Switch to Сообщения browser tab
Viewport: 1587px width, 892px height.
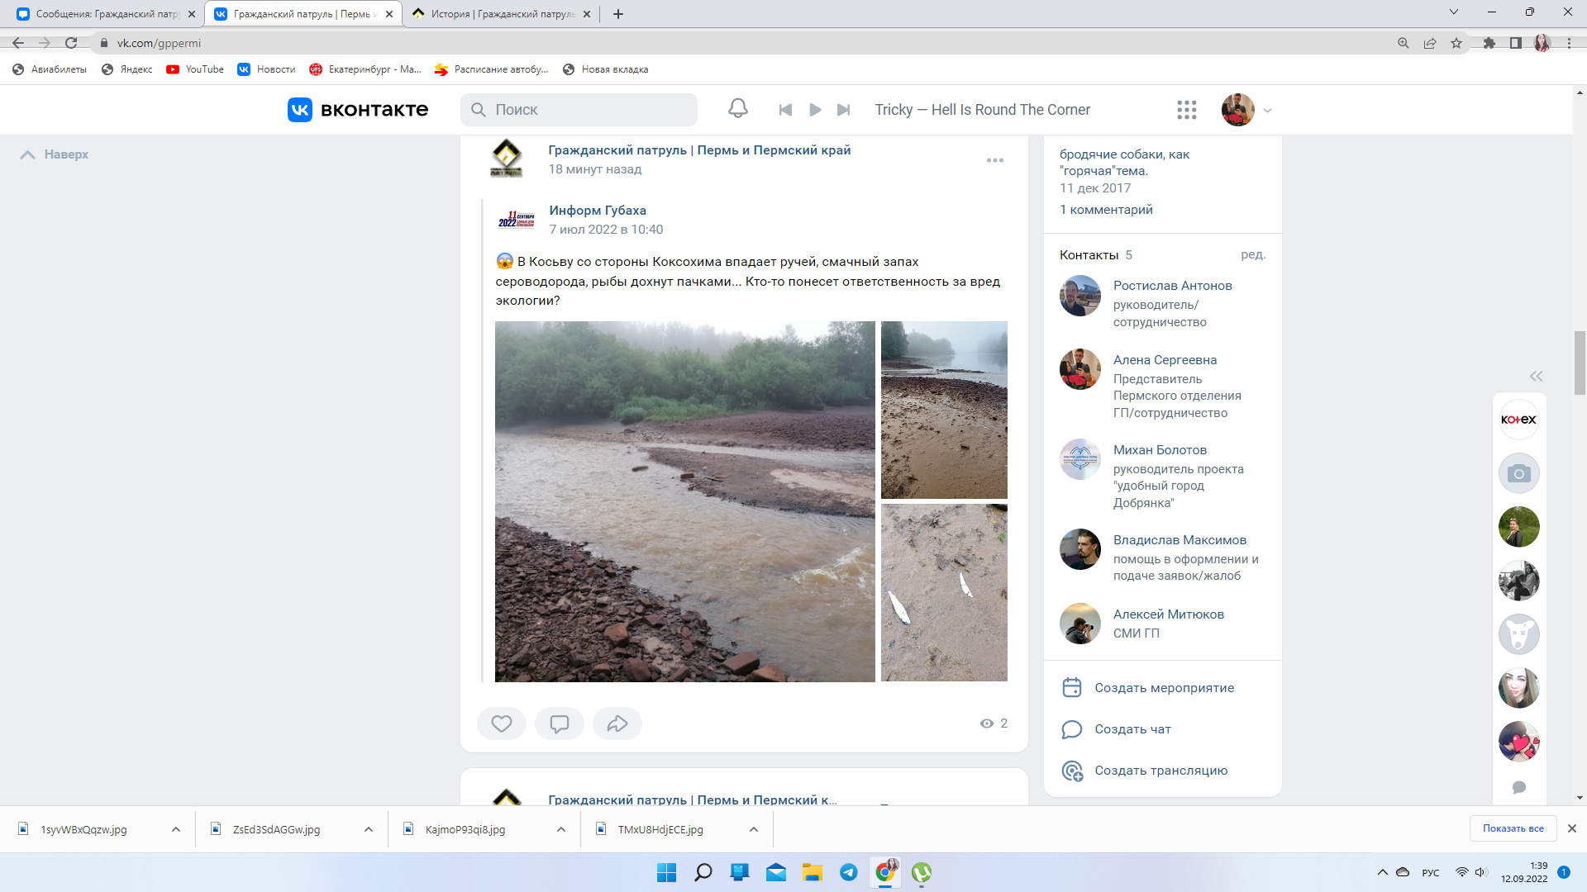tap(107, 14)
